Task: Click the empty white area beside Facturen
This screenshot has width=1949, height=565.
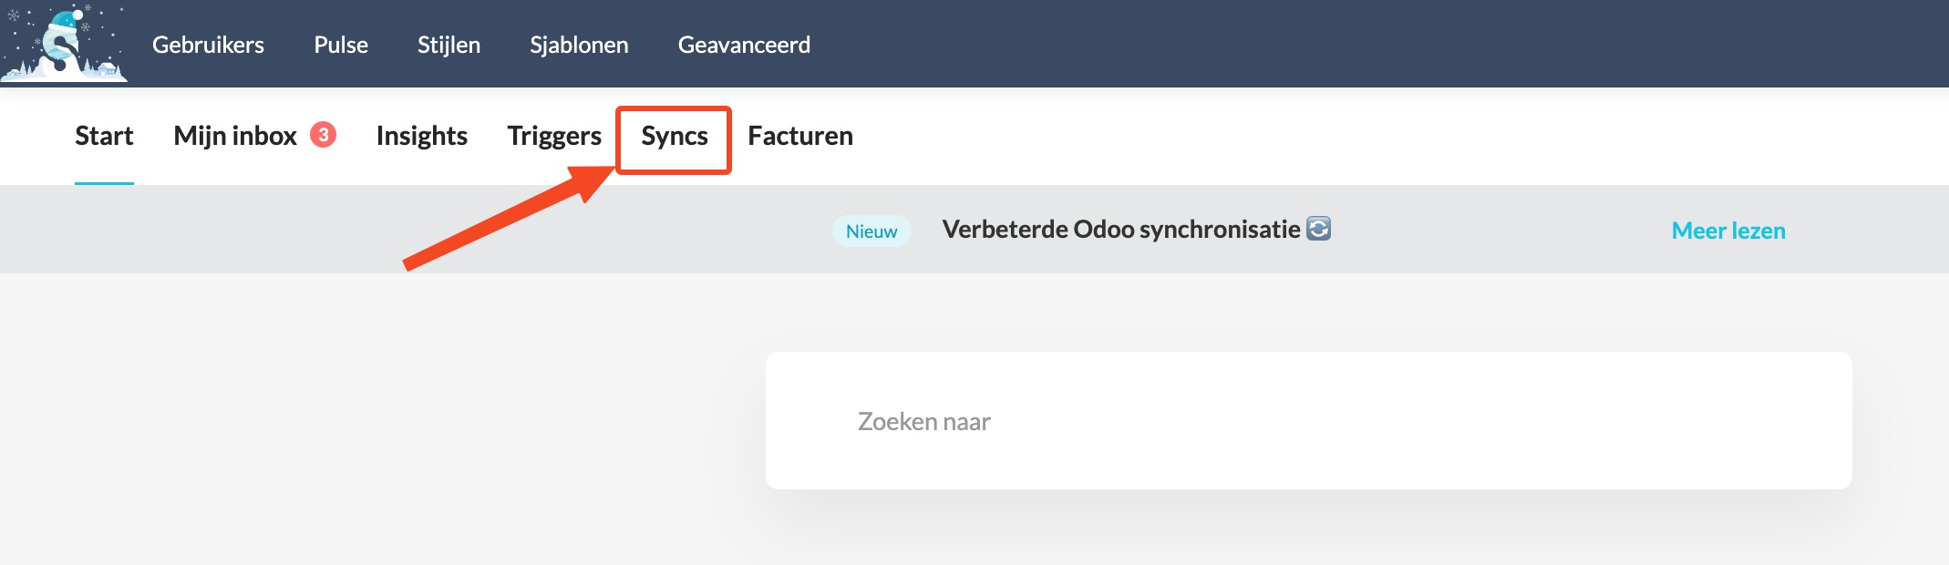Action: (1367, 137)
